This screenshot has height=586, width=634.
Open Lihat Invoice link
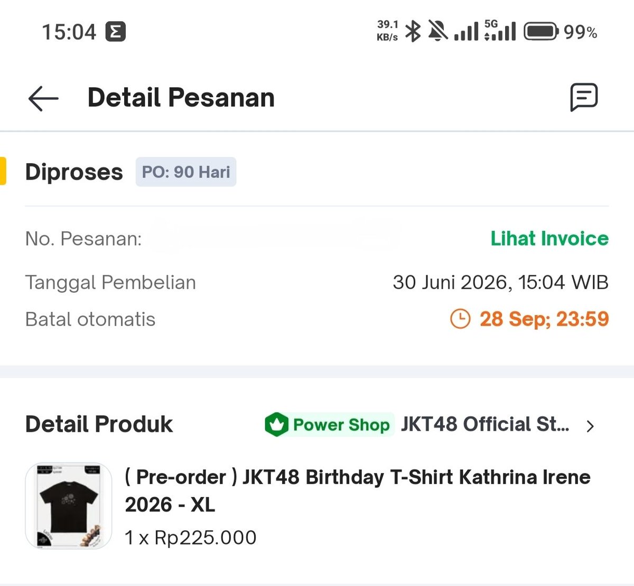[x=549, y=238]
